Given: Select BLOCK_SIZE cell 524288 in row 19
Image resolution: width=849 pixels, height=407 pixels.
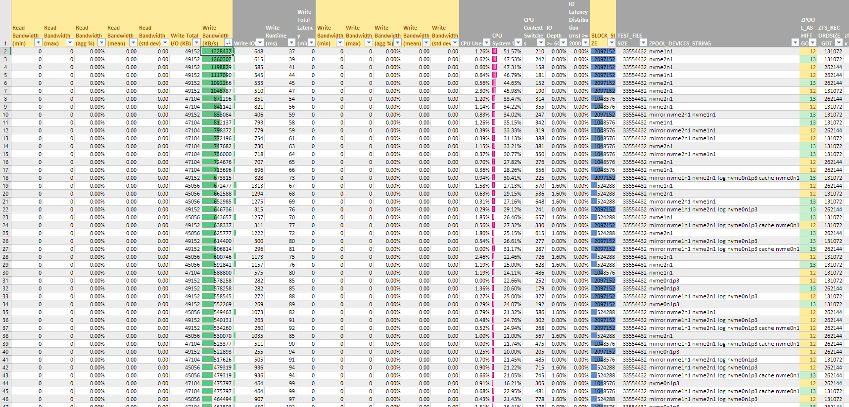Looking at the screenshot, I should [603, 186].
